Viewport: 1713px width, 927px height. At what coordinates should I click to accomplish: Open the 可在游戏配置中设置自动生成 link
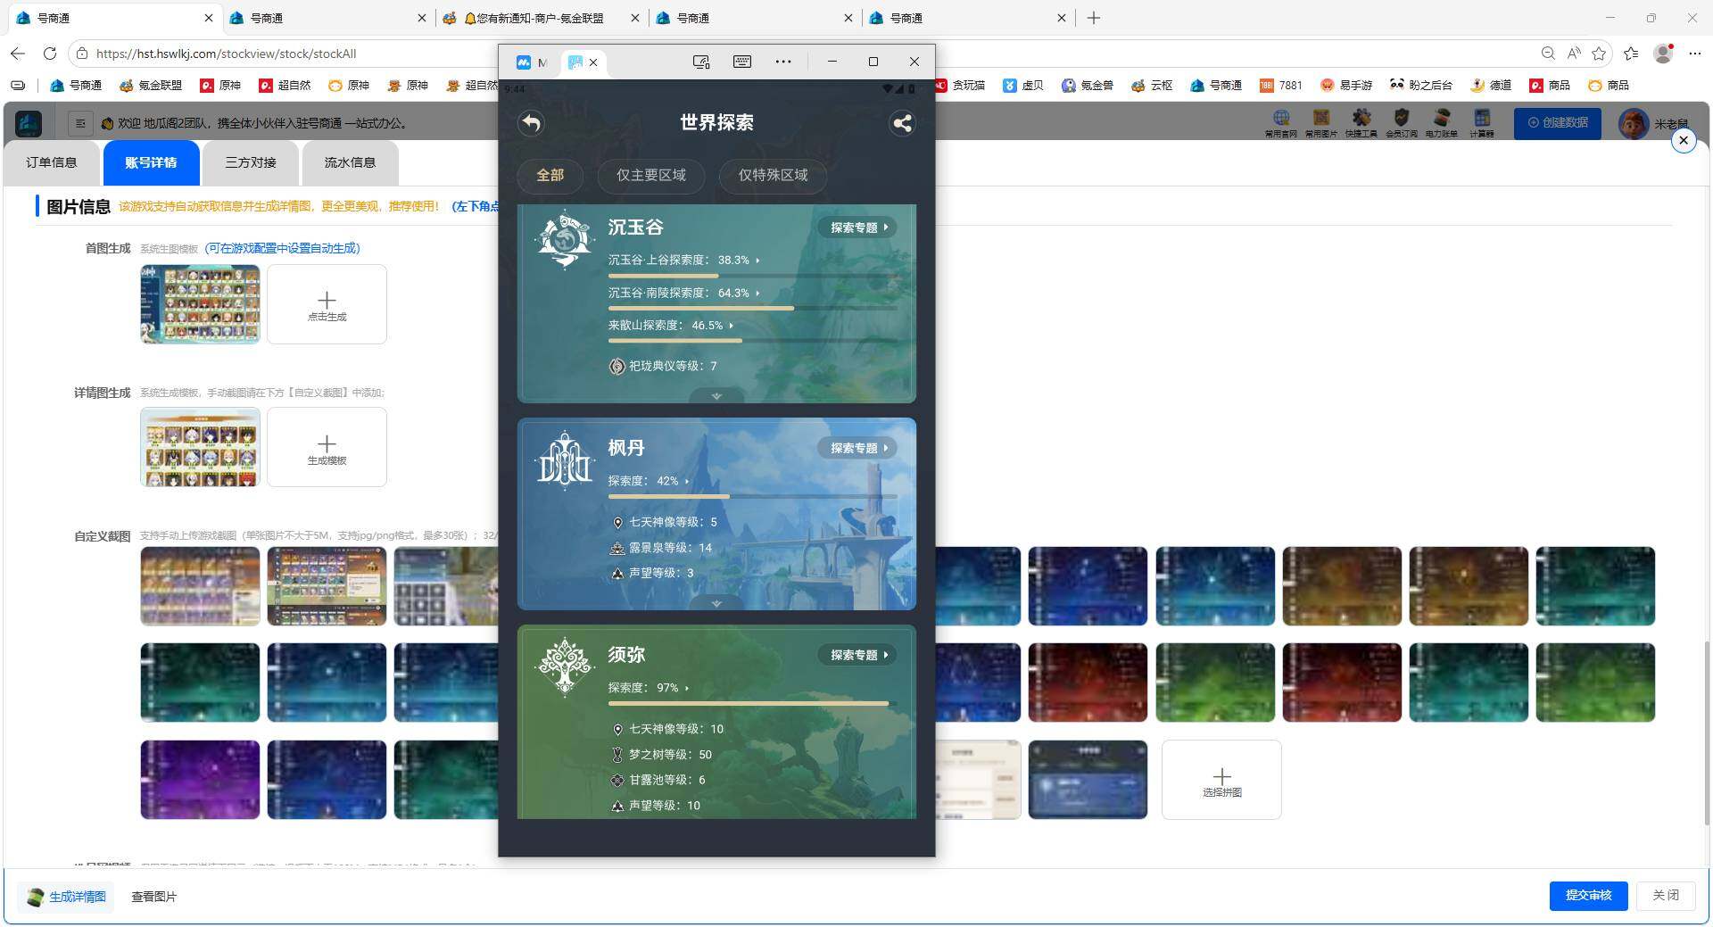coord(282,248)
